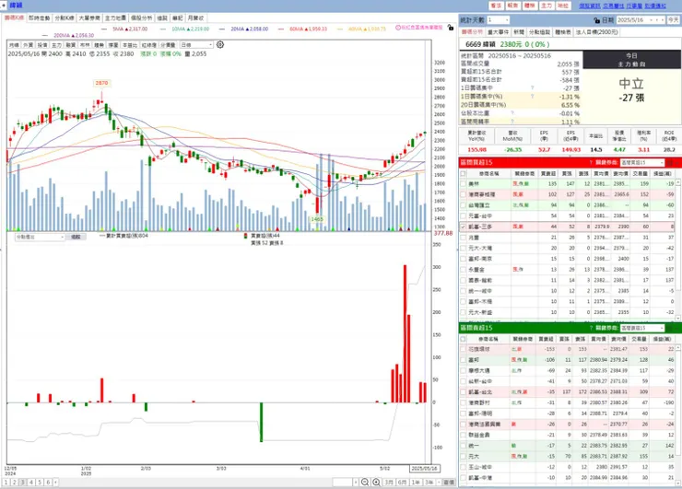Click the 看法 button in top bar
This screenshot has width=682, height=489.
pos(496,6)
